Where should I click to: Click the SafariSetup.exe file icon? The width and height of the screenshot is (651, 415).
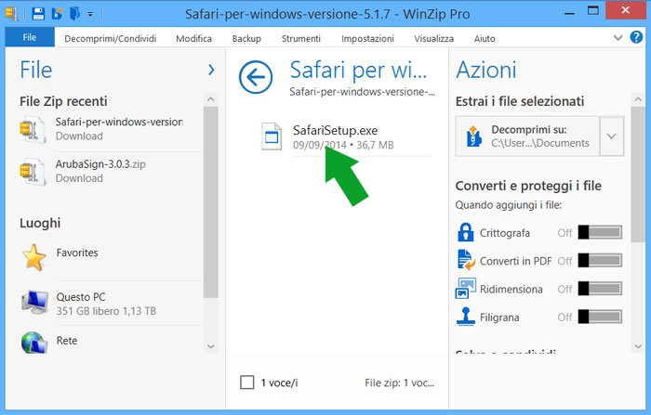[272, 136]
